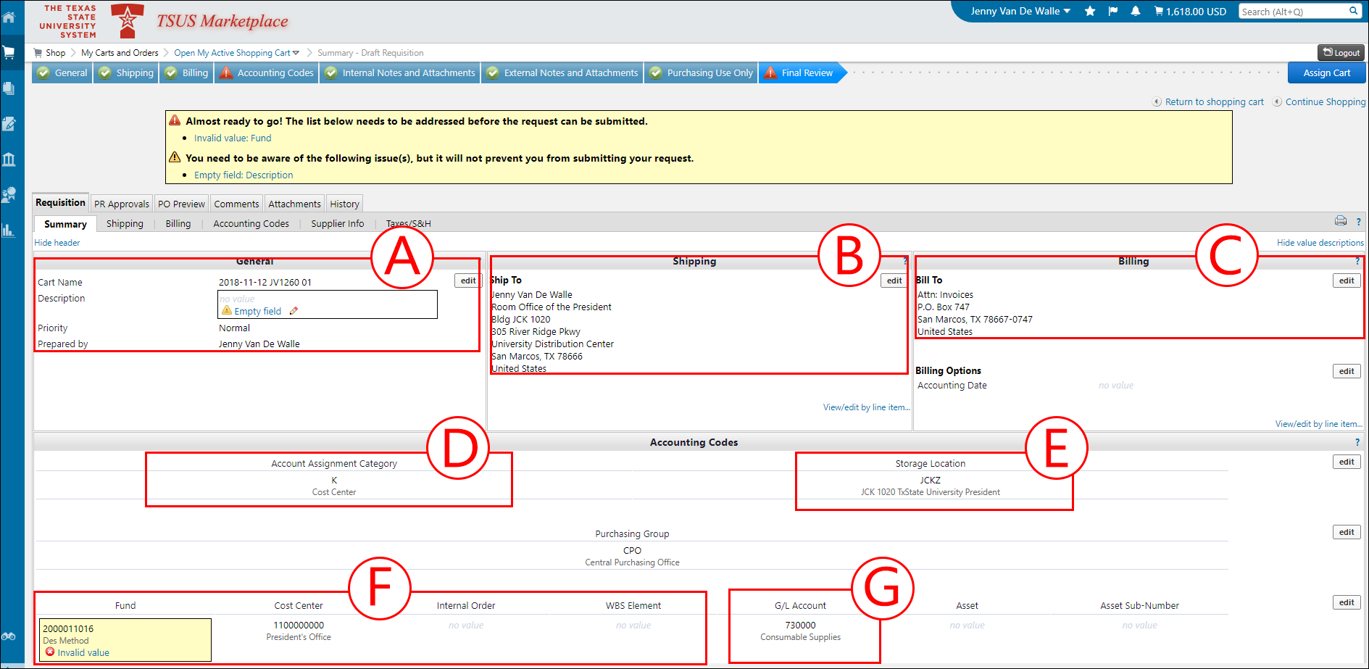Open the accounts payable building icon
Viewport: 1369px width, 669px height.
[9, 159]
